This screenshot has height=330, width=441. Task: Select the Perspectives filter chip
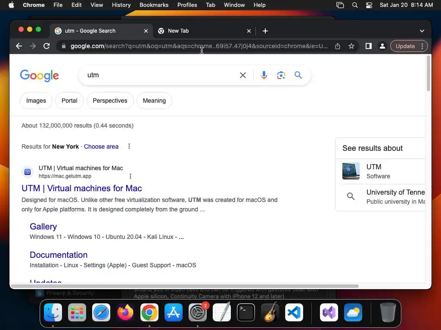[110, 101]
